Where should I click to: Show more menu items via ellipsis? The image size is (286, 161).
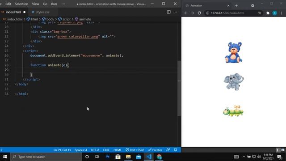(63, 4)
